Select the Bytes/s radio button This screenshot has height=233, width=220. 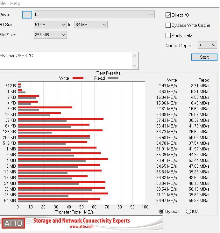162,211
